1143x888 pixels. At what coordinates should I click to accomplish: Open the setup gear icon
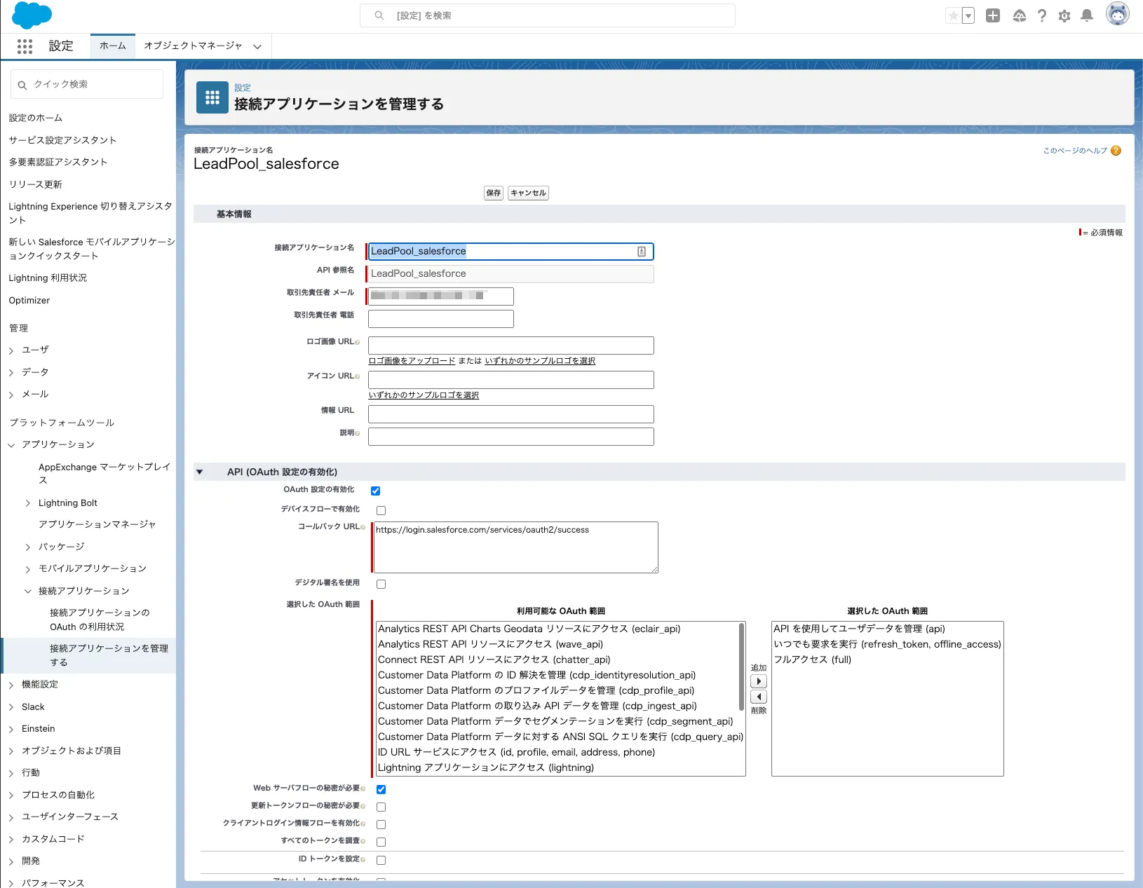pyautogui.click(x=1064, y=16)
